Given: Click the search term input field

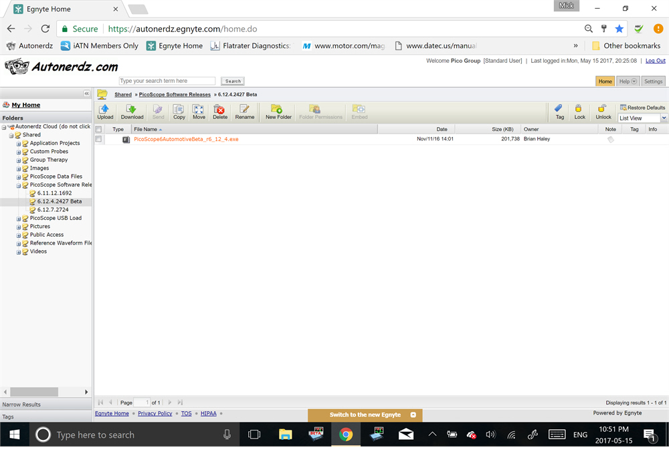Looking at the screenshot, I should (167, 81).
